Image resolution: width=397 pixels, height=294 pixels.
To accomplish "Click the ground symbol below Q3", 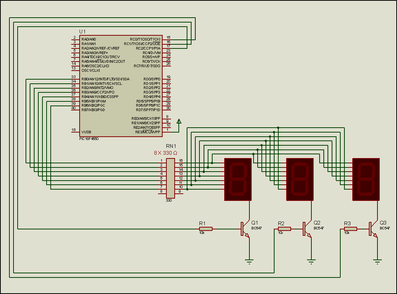I will click(377, 261).
